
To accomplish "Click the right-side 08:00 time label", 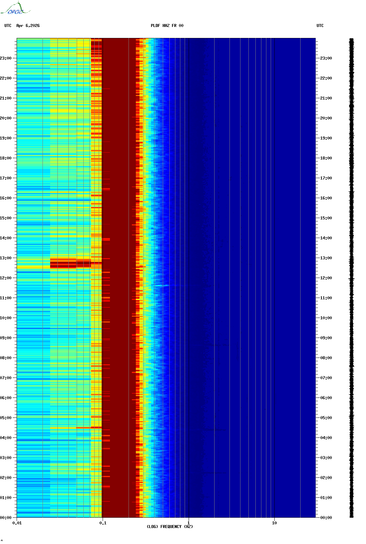I will (326, 358).
